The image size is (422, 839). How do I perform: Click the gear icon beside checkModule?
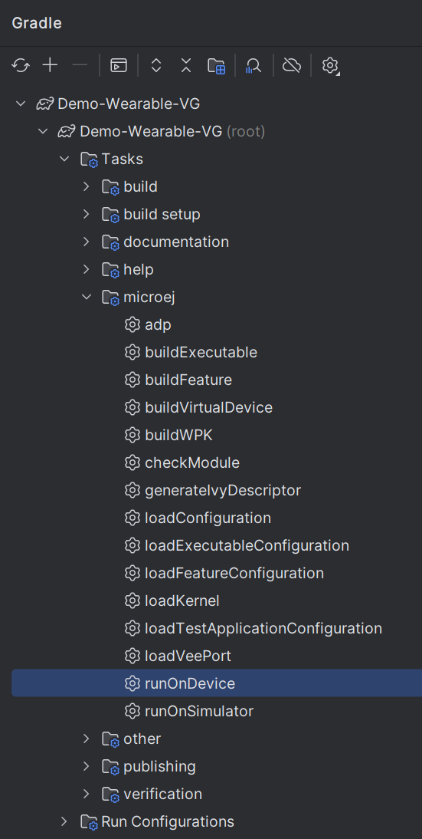click(132, 463)
